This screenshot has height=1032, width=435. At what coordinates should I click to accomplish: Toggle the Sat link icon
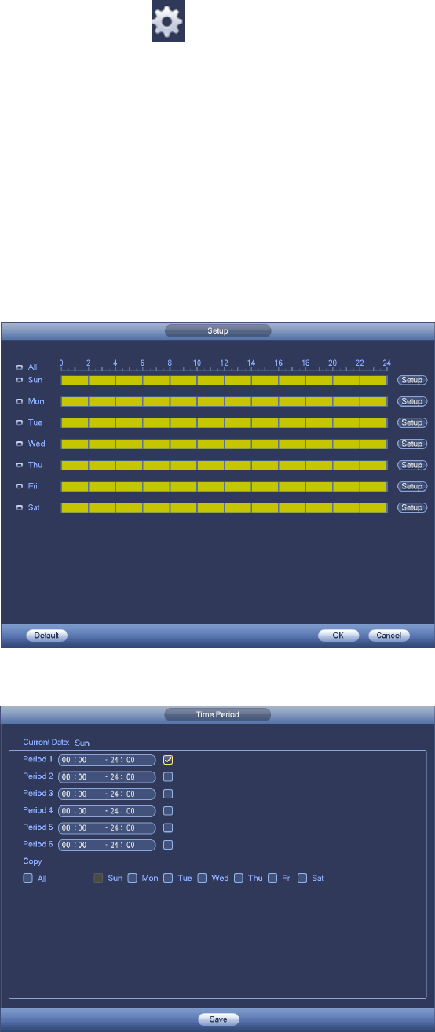tap(20, 507)
